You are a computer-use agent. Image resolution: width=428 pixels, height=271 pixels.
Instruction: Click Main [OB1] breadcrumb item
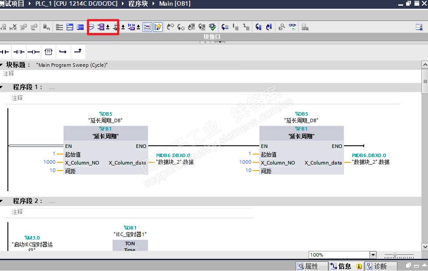[x=175, y=3]
